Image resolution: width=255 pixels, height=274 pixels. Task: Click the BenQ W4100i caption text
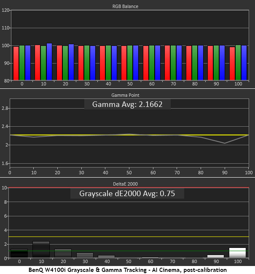(x=127, y=270)
